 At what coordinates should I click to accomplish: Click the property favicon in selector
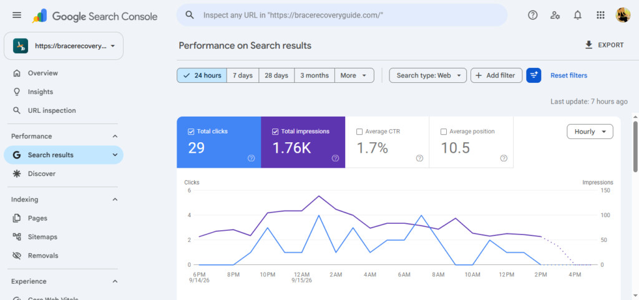[x=21, y=46]
